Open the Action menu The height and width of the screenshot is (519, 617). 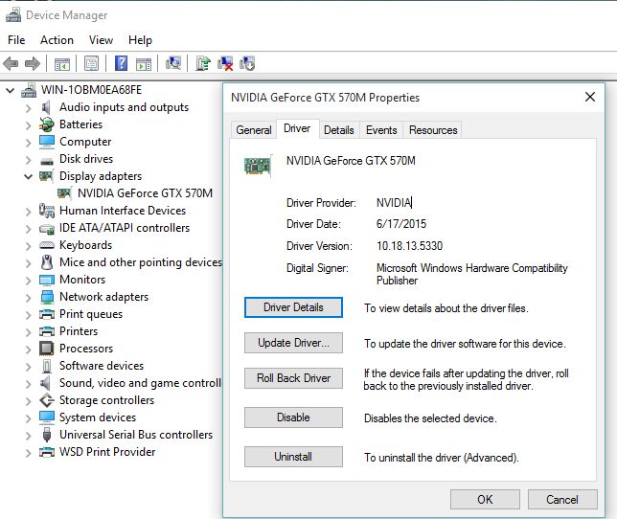tap(57, 40)
